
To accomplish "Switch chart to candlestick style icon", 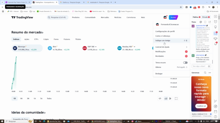I will tap(170, 98).
